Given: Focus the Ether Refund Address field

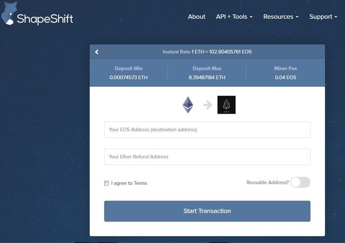Looking at the screenshot, I should (x=207, y=157).
